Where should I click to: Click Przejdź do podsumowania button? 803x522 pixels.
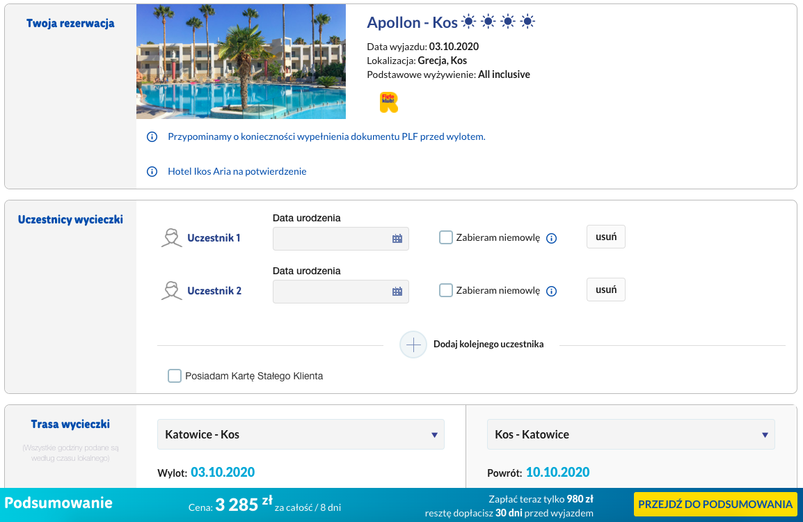tap(715, 504)
